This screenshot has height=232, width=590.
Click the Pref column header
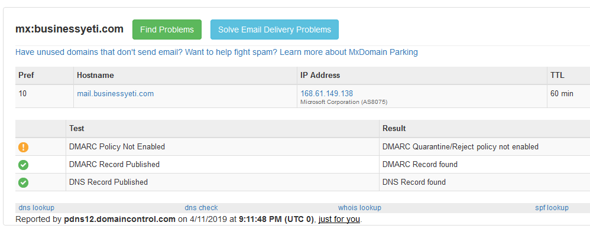point(27,75)
